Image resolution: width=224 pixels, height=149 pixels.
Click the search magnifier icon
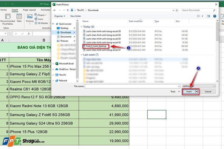(x=214, y=10)
